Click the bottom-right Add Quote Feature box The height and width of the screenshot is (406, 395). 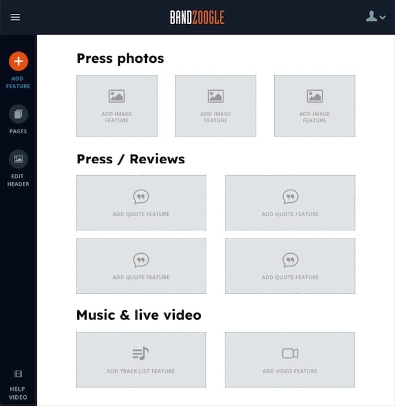click(291, 266)
